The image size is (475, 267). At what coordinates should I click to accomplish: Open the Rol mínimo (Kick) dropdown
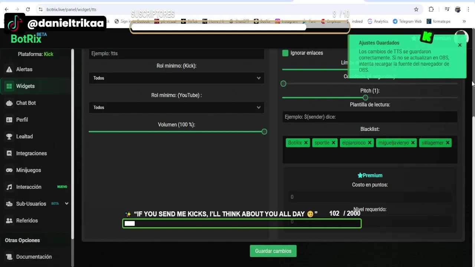click(177, 78)
